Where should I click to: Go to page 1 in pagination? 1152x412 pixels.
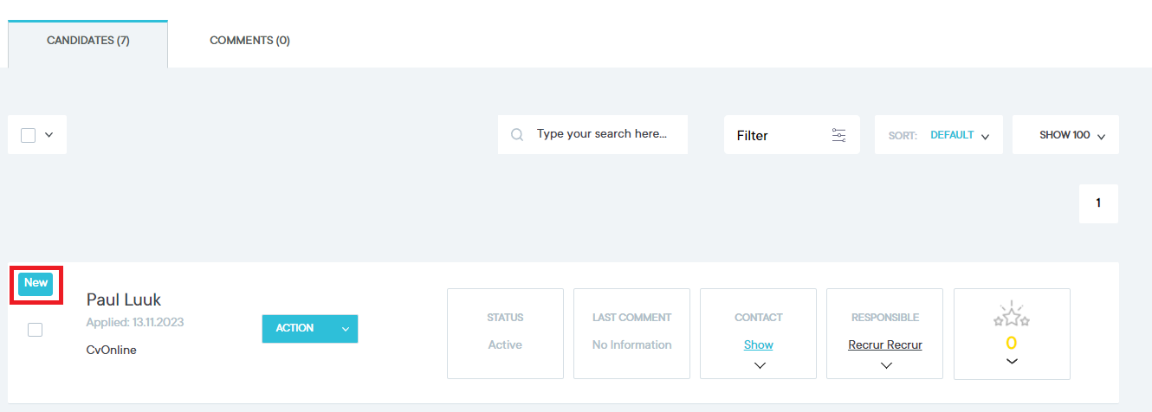1098,203
